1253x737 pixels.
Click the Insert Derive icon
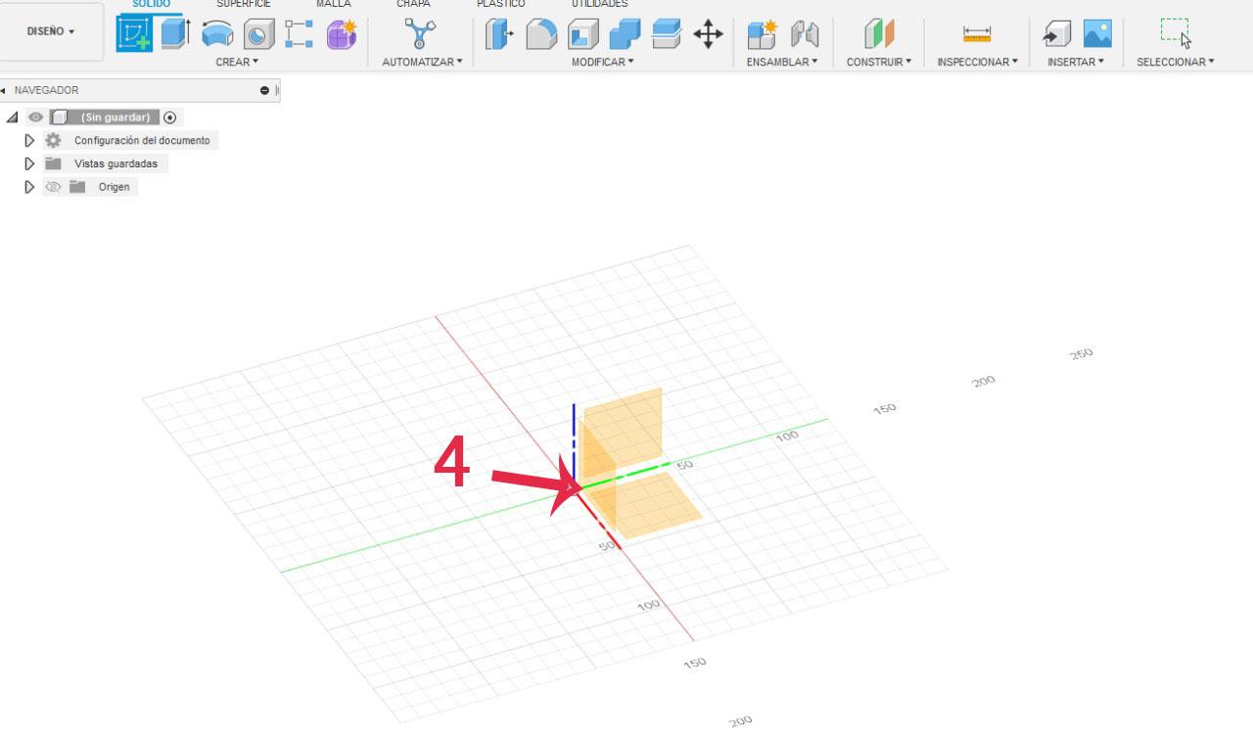click(x=1056, y=35)
